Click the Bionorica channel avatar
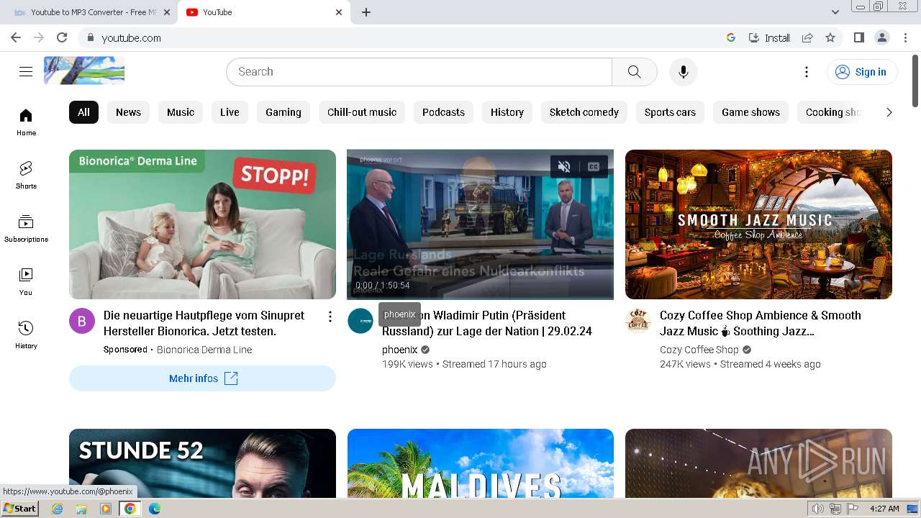The height and width of the screenshot is (518, 921). [82, 321]
